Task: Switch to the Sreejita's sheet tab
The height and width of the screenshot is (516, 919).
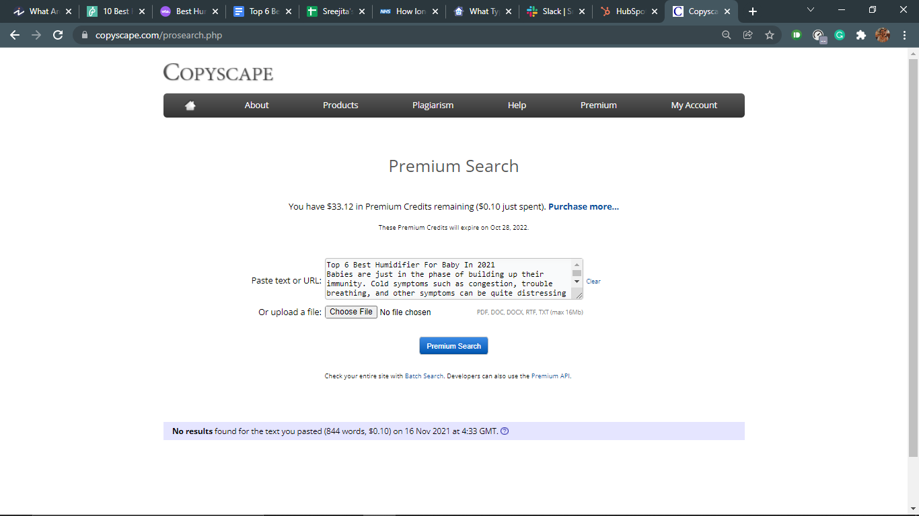Action: click(x=334, y=11)
